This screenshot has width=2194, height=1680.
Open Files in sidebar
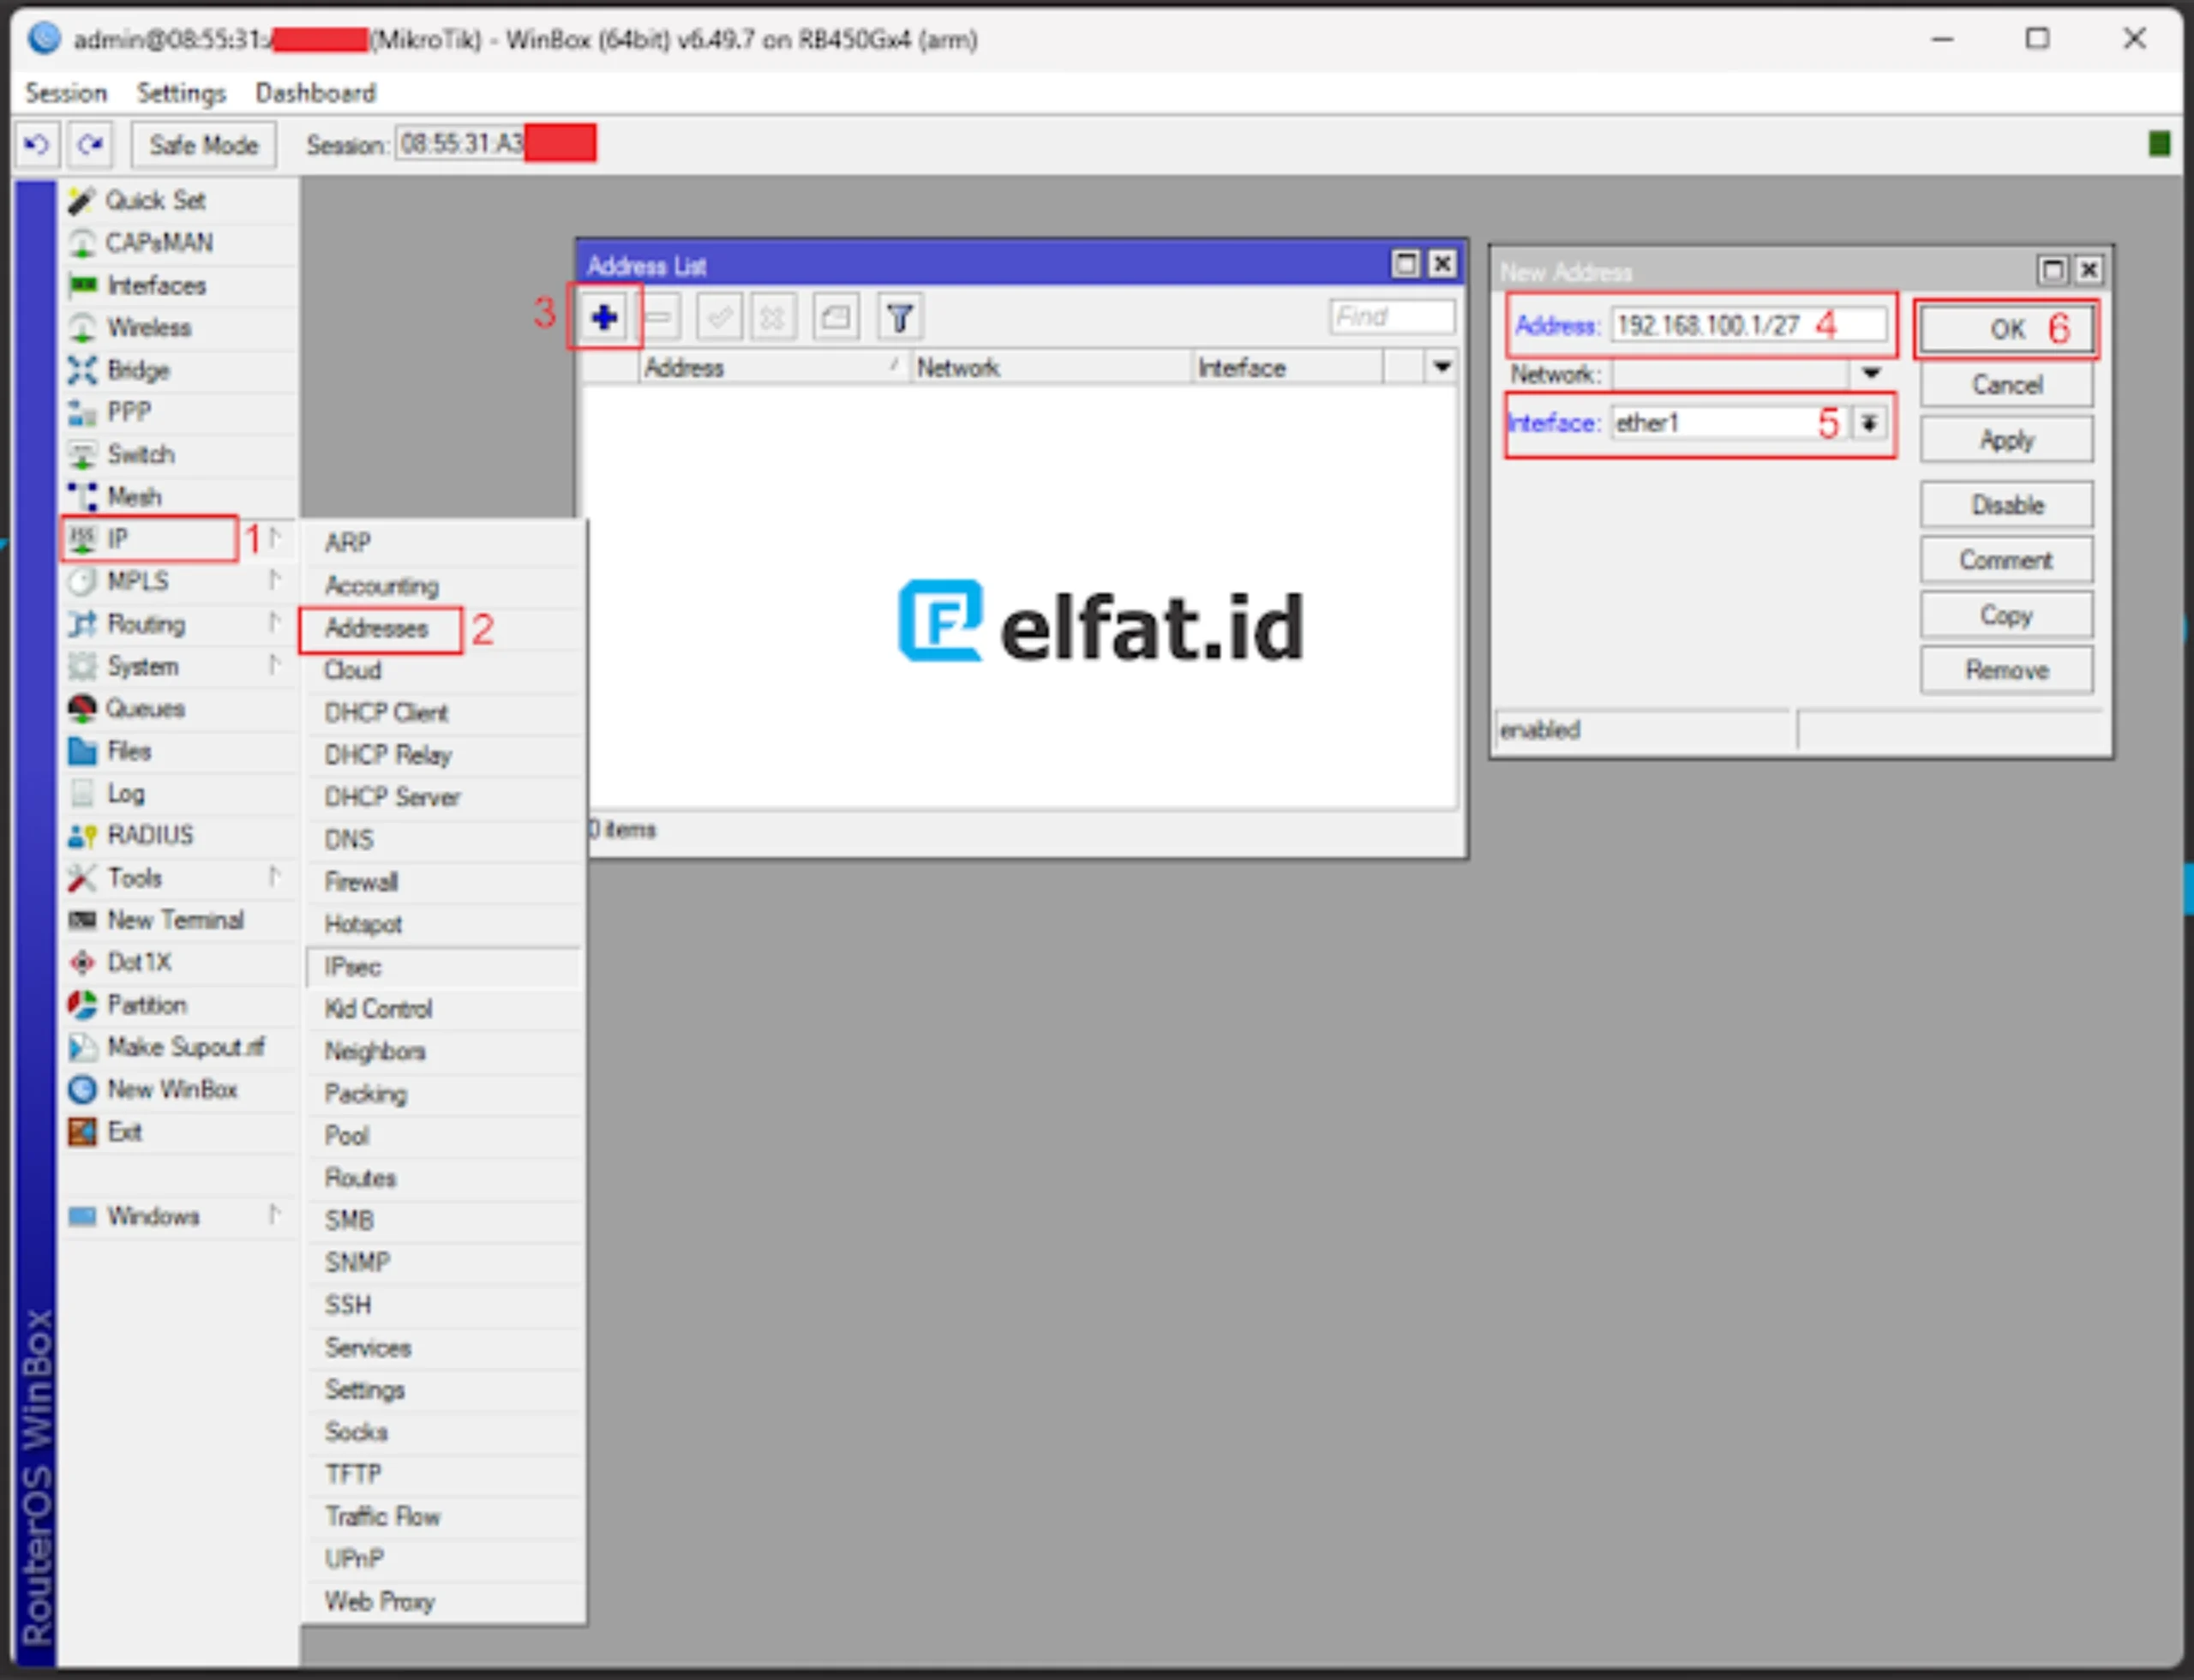click(177, 751)
